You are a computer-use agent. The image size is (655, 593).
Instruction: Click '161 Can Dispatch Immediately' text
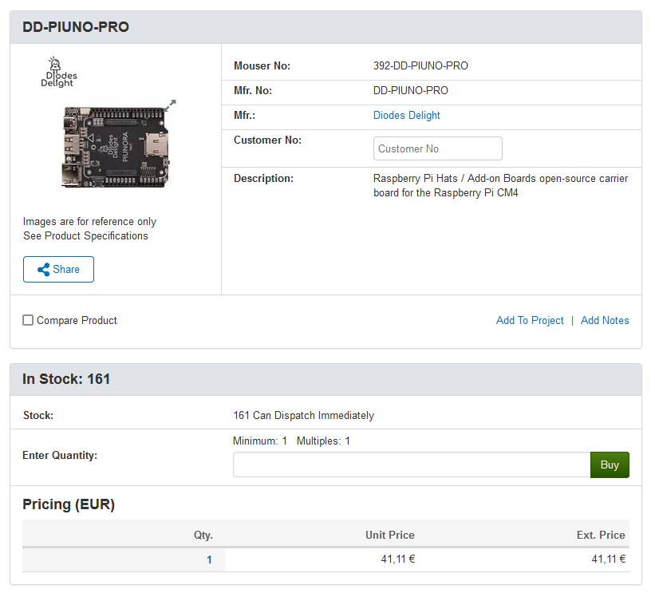[303, 416]
